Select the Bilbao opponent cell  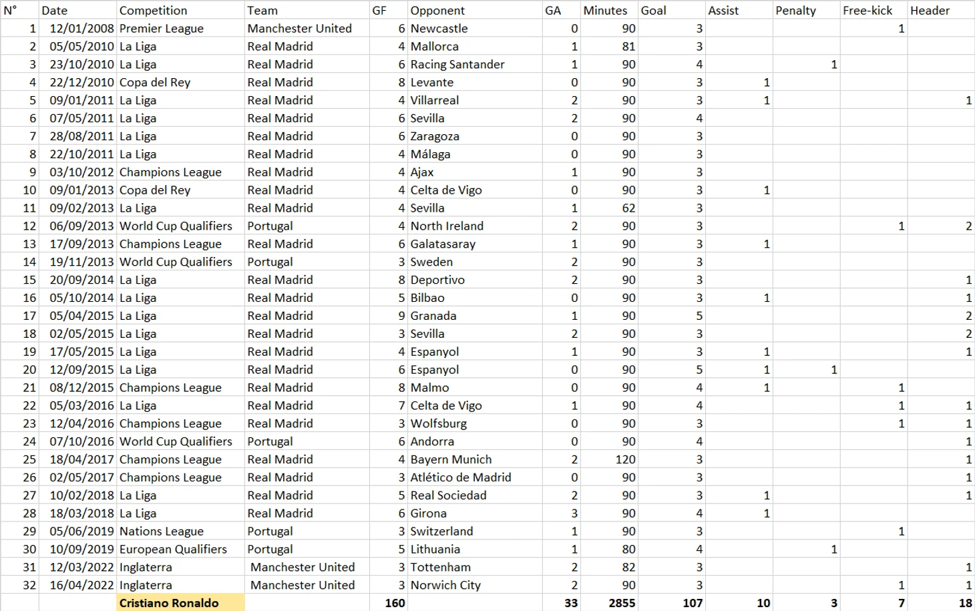point(475,298)
